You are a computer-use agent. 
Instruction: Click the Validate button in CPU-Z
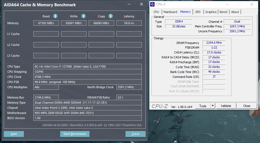pyautogui.click(x=226, y=106)
